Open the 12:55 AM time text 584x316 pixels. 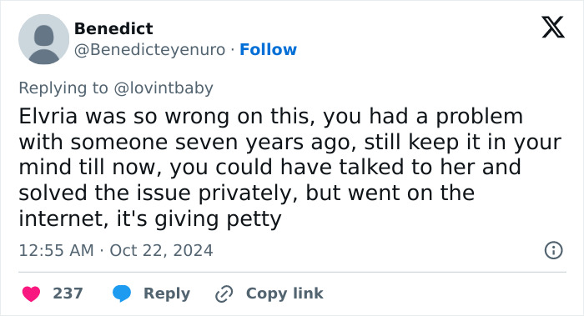click(x=56, y=250)
